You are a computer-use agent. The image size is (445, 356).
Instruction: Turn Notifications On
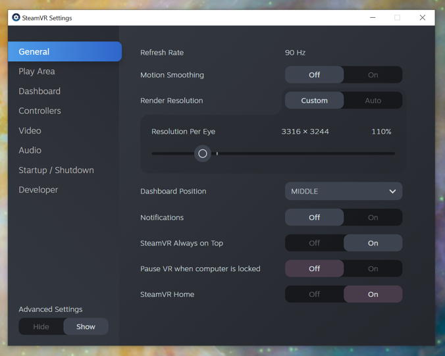click(x=373, y=217)
